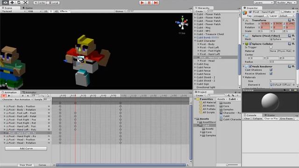The width and height of the screenshot is (299, 168).
Task: Click the Center pivot toggle button
Action: 40,3
